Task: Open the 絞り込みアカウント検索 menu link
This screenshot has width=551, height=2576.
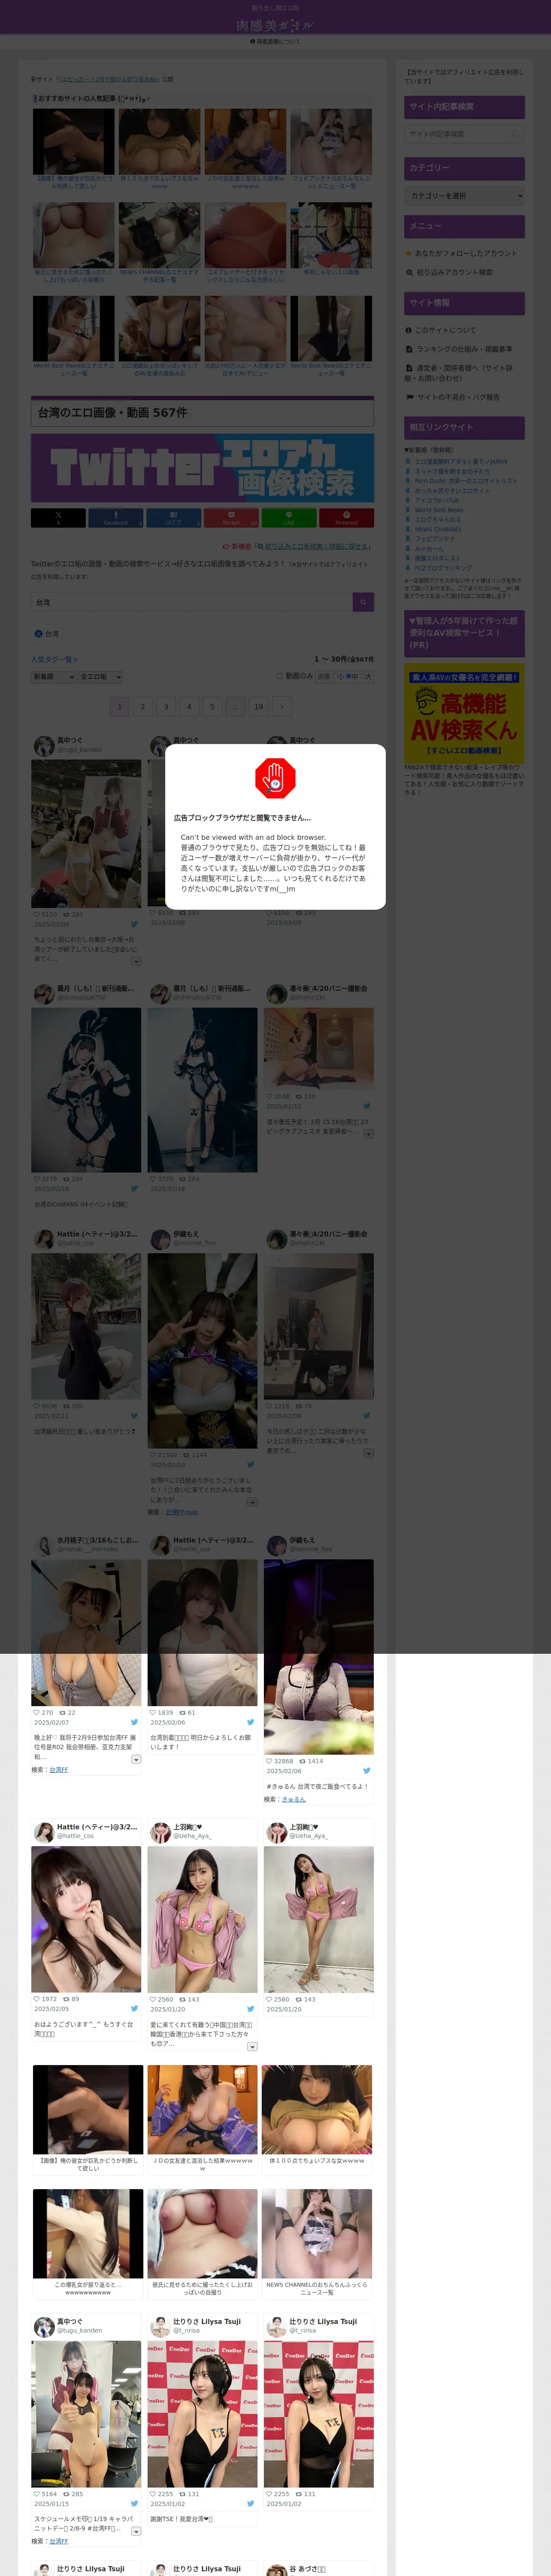Action: [x=454, y=272]
